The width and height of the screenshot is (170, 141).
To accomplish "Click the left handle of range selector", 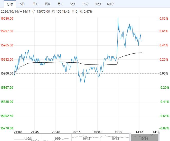I will point(130,137).
